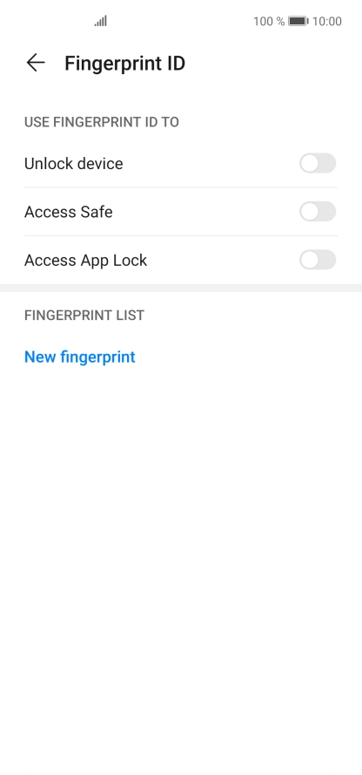This screenshot has width=362, height=775.
Task: Tap the signal strength icon
Action: click(x=101, y=21)
